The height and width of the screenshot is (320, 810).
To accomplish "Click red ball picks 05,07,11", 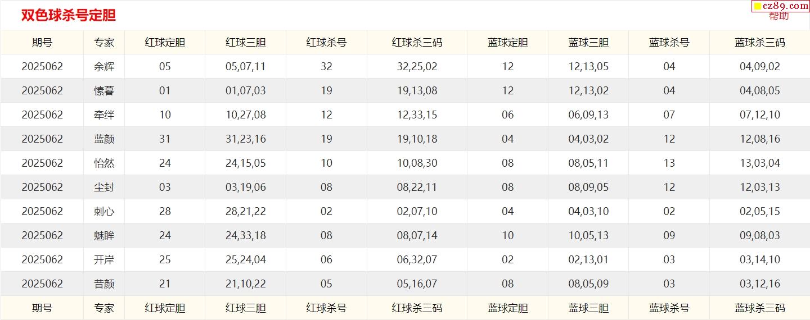I will point(246,67).
